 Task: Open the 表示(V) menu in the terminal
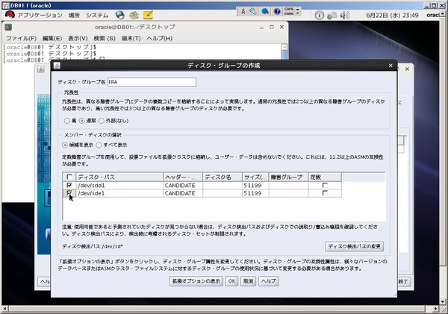coord(78,38)
